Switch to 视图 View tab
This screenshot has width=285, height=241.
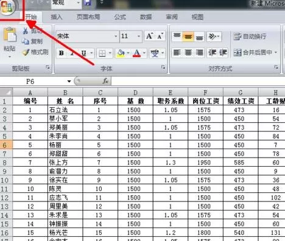197,17
